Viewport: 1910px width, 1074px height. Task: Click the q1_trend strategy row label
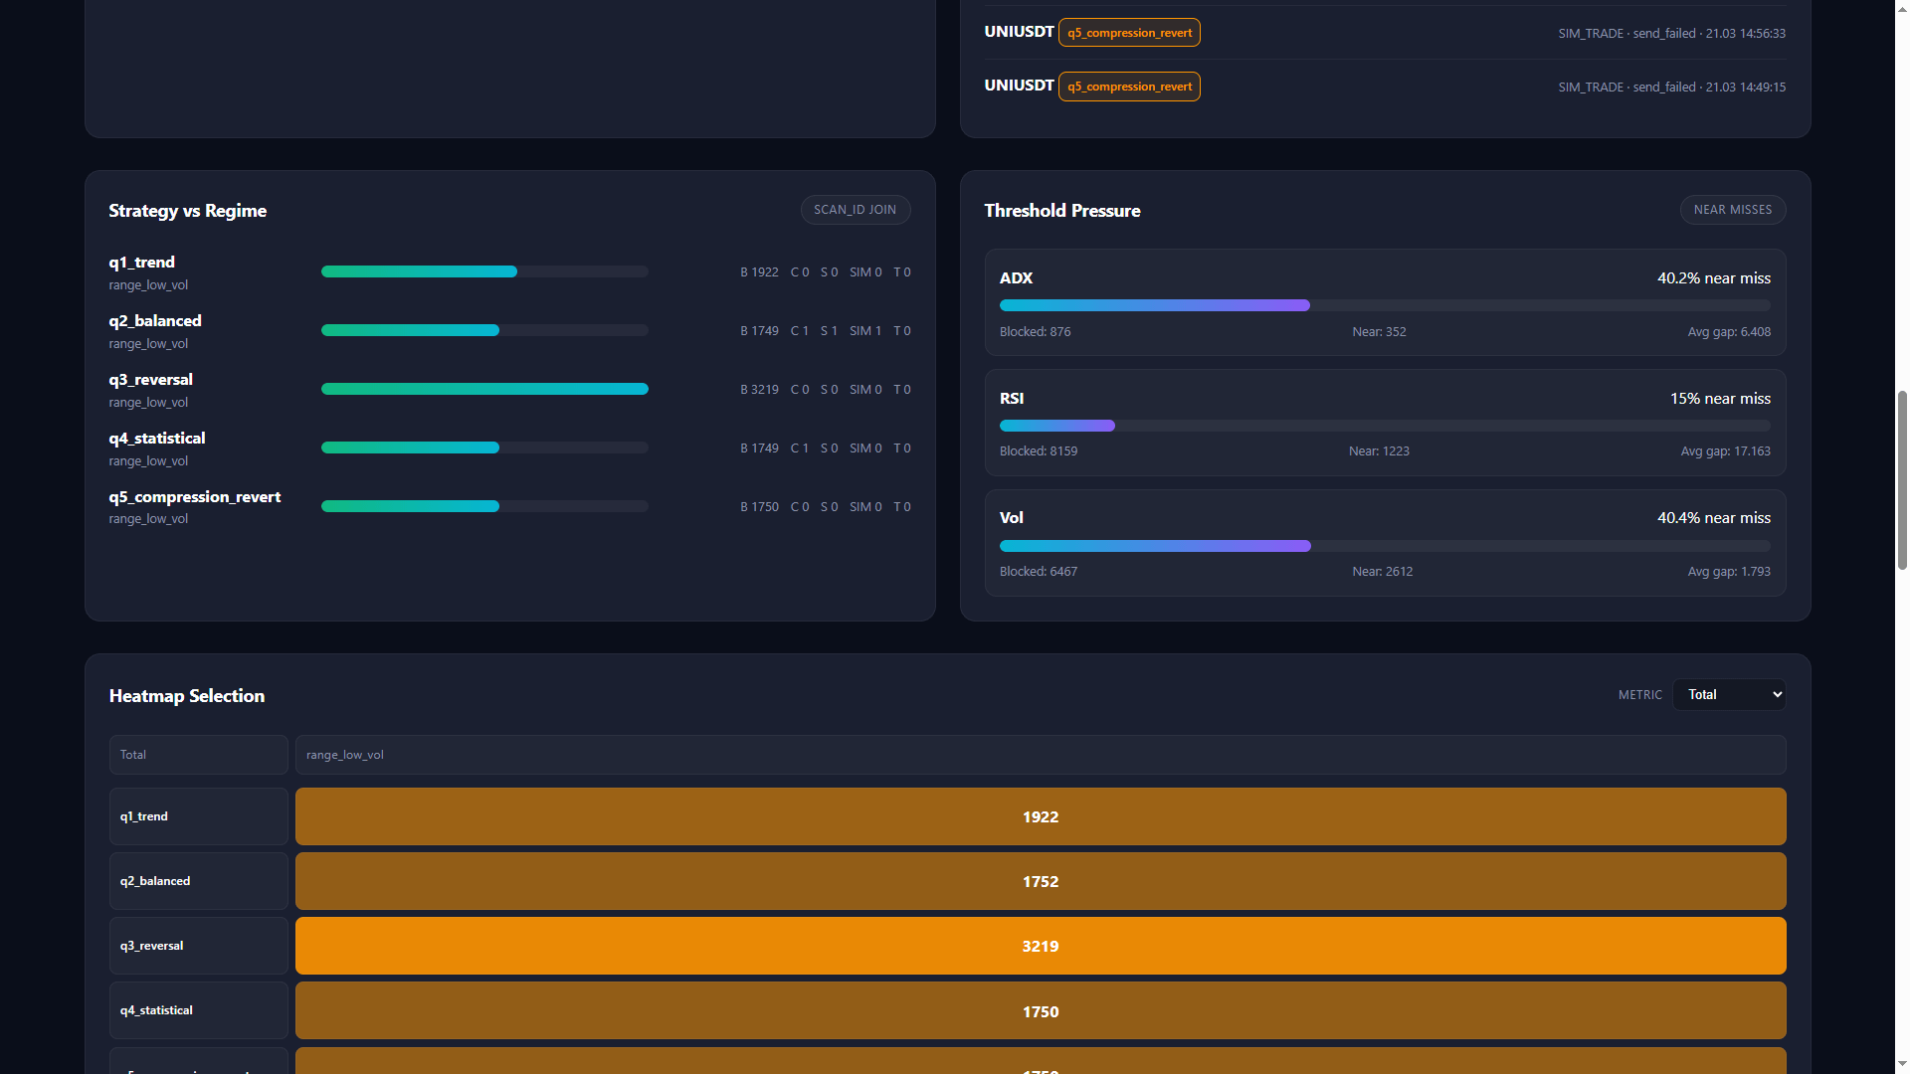[x=141, y=263]
